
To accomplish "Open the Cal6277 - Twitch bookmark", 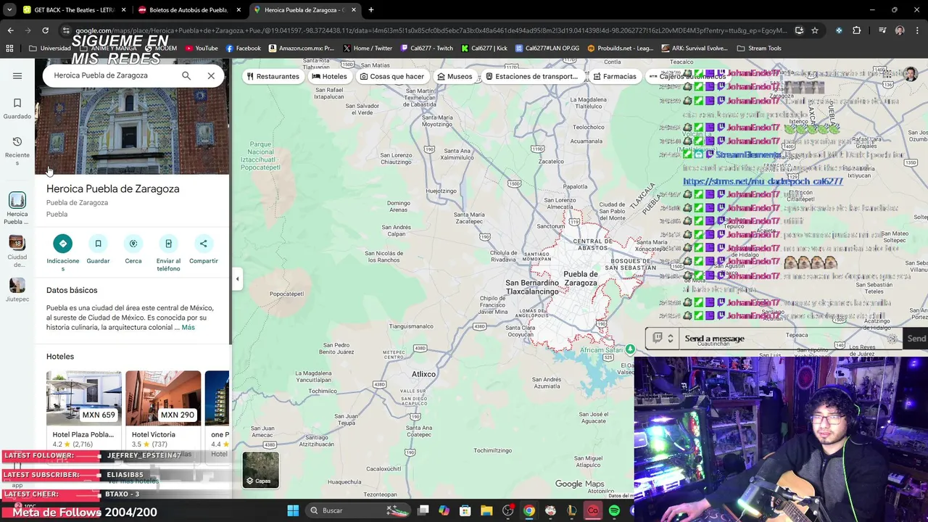I will 426,49.
